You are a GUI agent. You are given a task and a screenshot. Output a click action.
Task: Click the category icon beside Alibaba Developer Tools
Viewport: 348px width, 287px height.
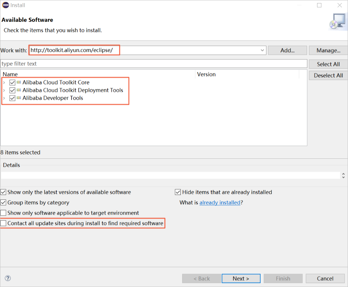pos(19,98)
